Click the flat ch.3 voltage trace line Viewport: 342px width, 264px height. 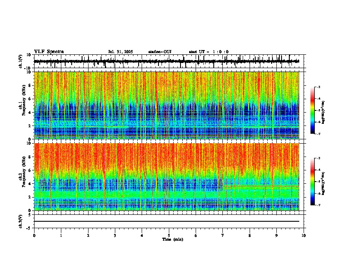[167, 221]
